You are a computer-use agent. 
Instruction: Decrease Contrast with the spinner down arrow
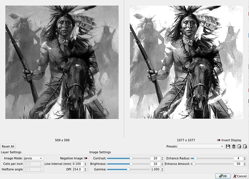point(162,159)
